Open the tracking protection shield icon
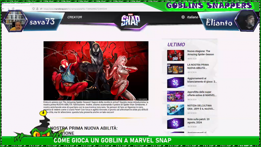 (x=34, y=9)
